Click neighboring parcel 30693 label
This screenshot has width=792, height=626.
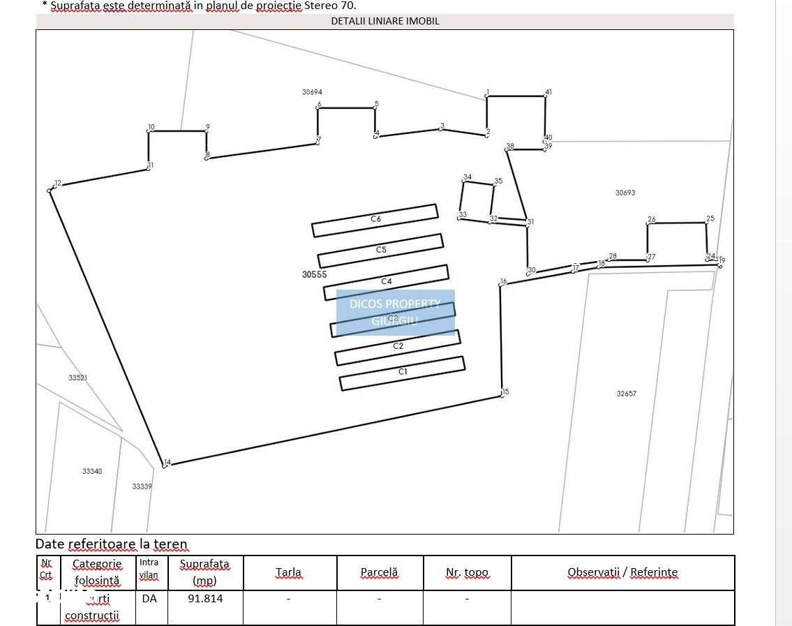[x=625, y=193]
